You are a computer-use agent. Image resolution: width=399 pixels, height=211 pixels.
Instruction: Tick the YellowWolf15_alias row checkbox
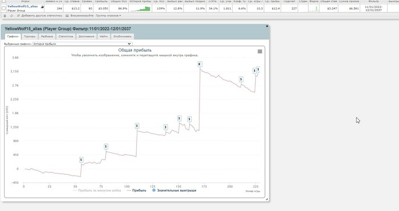click(3, 9)
